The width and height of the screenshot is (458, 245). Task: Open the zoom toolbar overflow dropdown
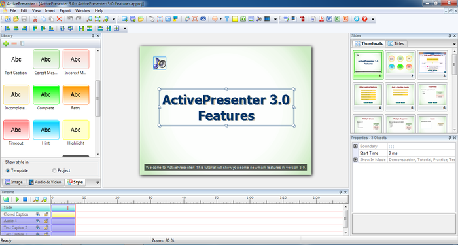tap(114, 19)
